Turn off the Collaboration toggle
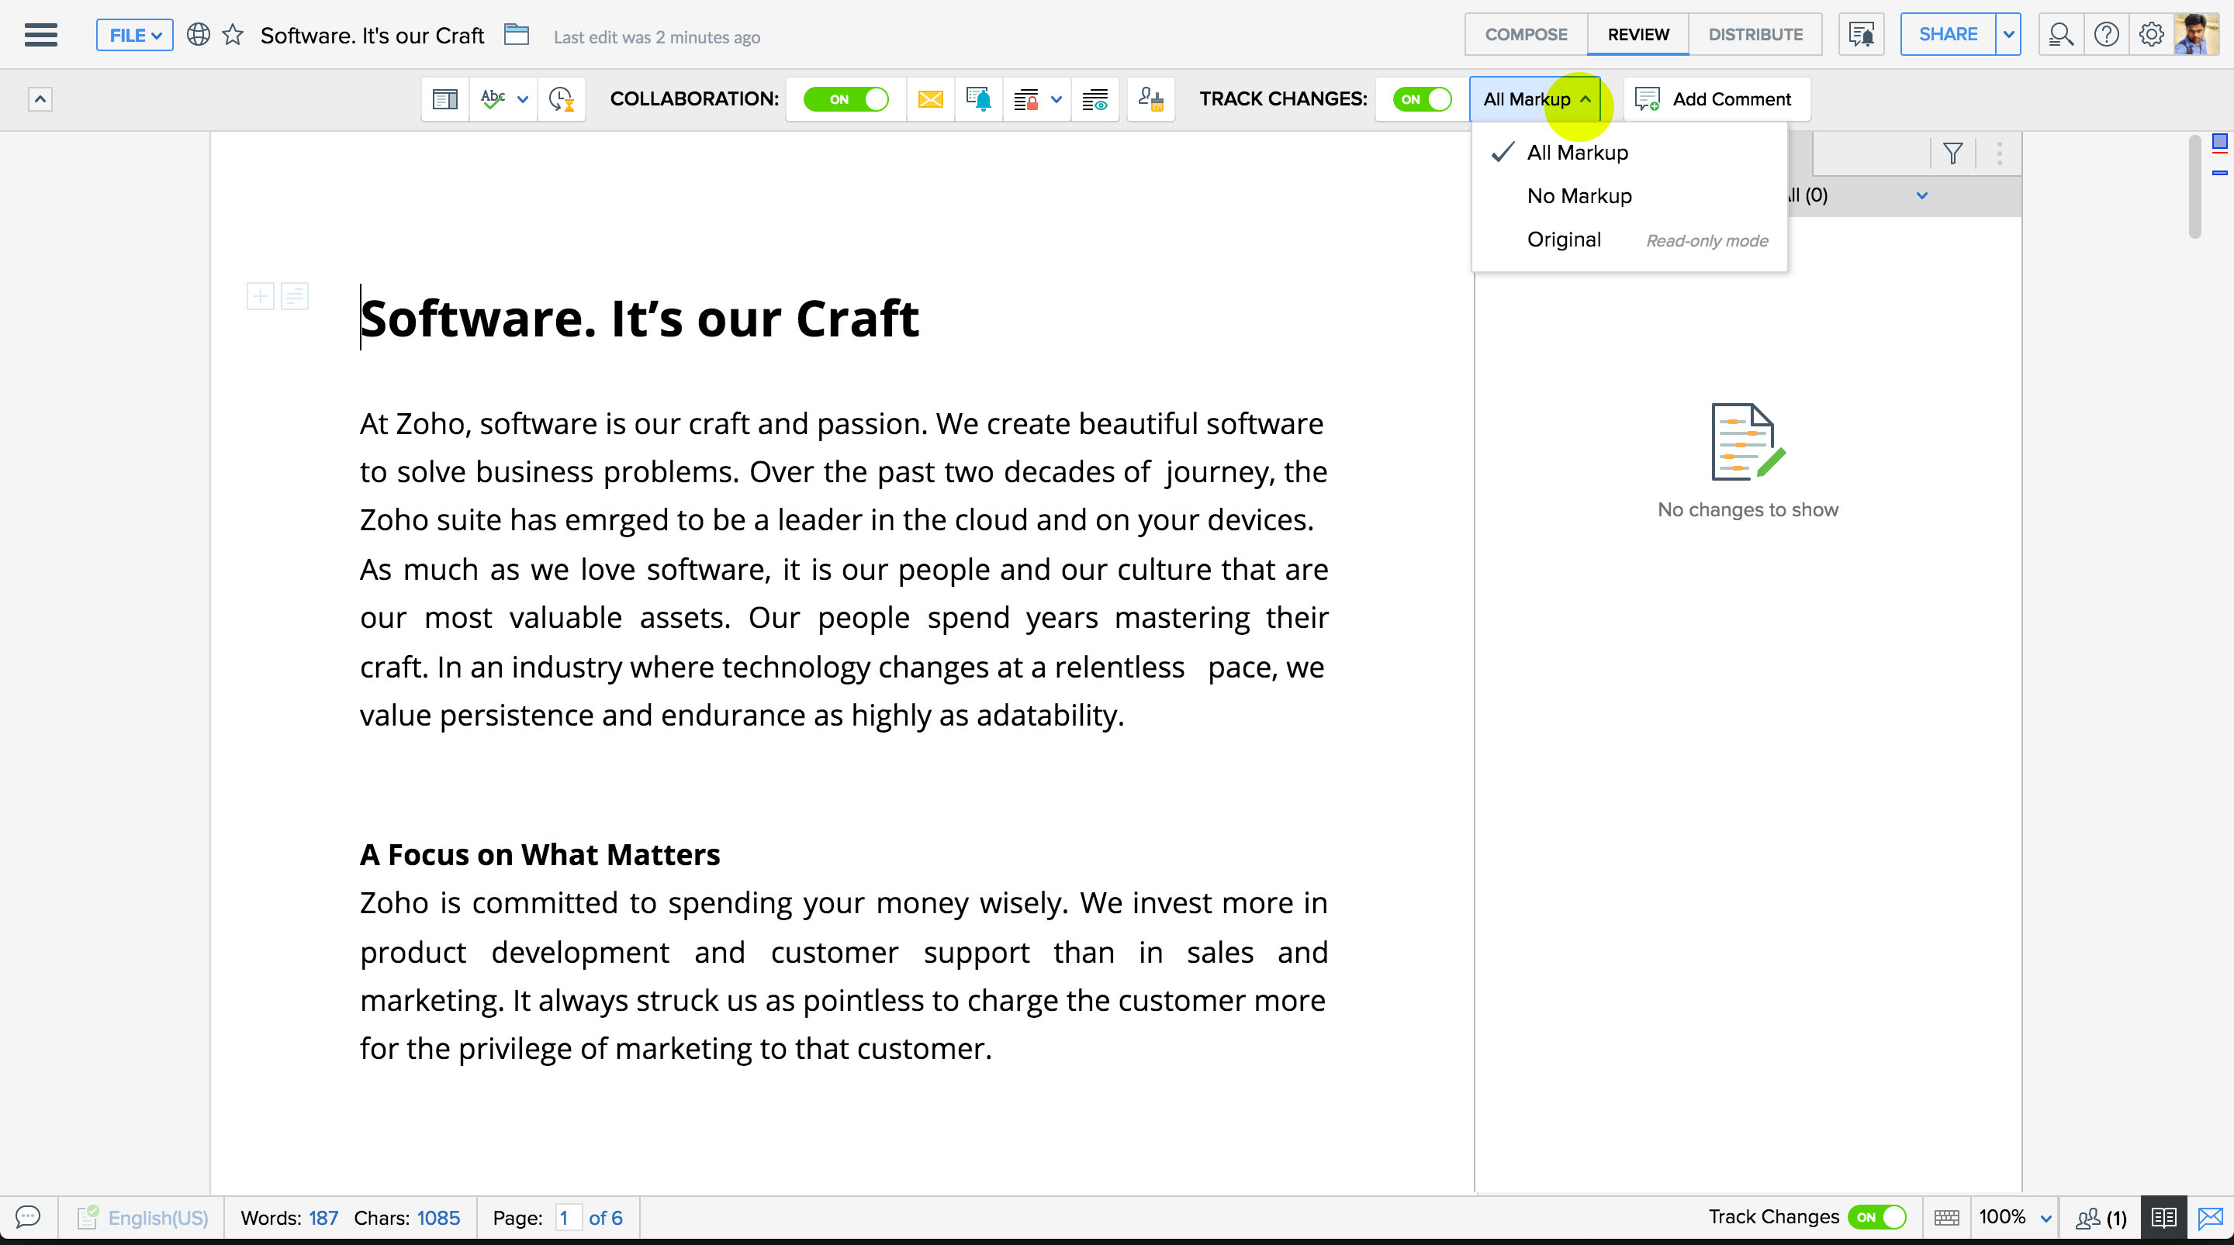This screenshot has height=1245, width=2234. tap(846, 98)
